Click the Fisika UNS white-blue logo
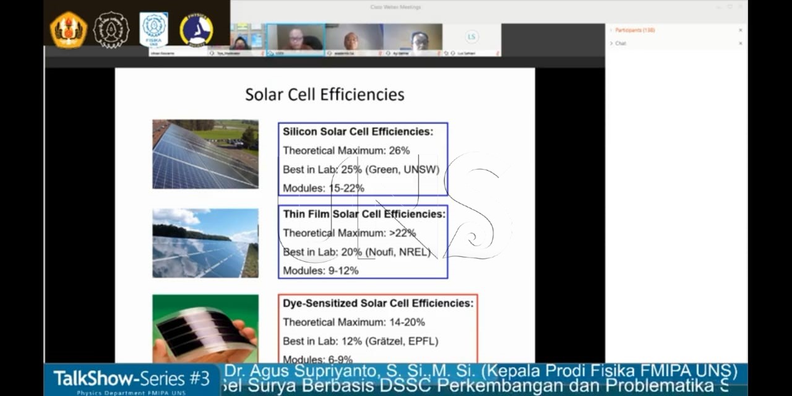Viewport: 792px width, 396px height. pyautogui.click(x=153, y=30)
